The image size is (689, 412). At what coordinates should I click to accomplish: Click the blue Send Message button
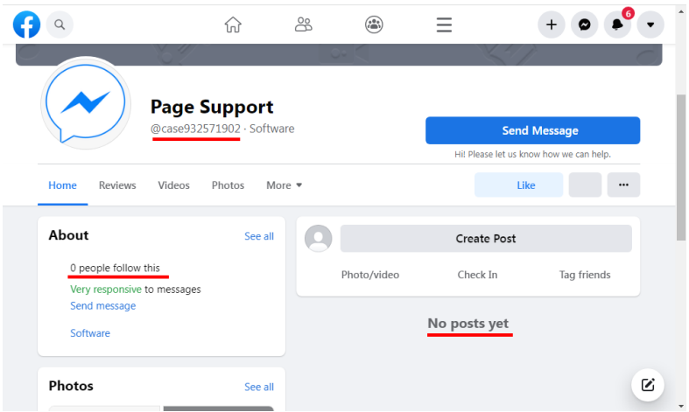[x=532, y=130]
